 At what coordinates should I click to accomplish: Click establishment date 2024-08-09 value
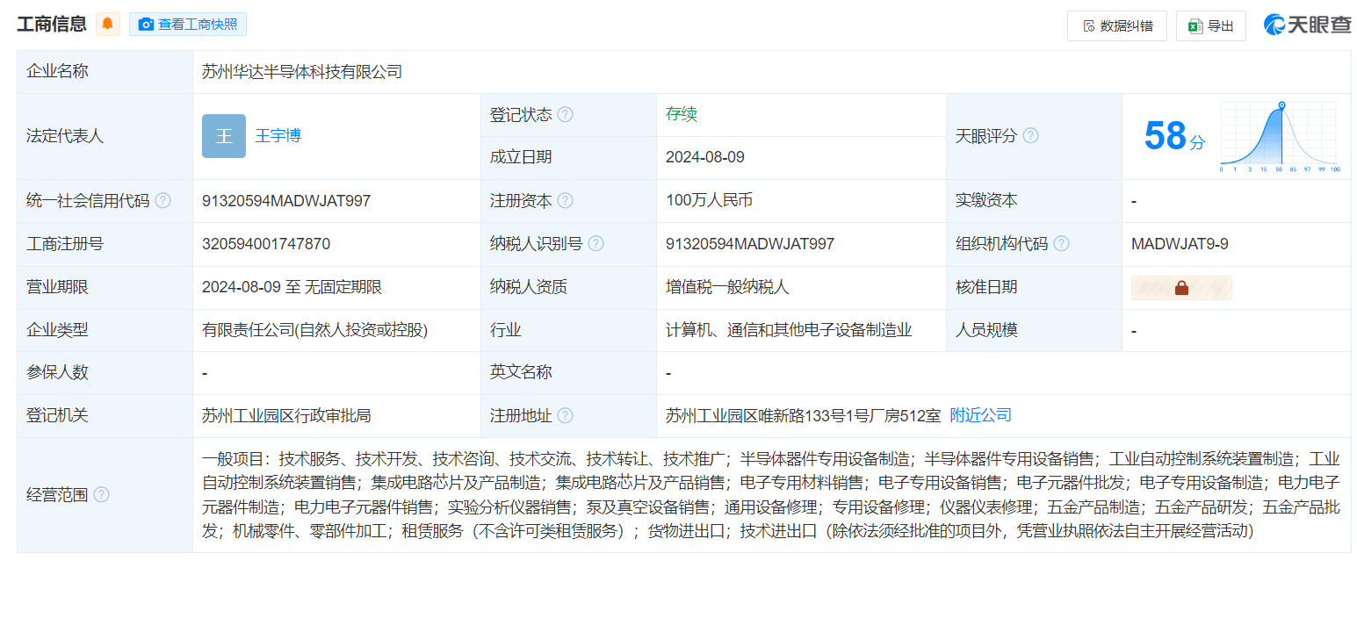tap(705, 158)
